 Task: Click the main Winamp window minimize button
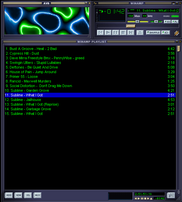click(174, 3)
